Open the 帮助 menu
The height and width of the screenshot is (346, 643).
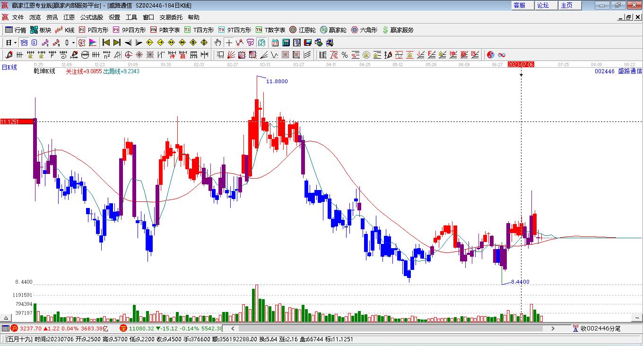click(193, 17)
